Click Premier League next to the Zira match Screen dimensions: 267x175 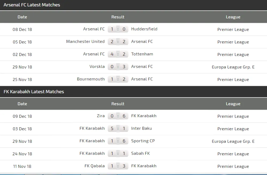tap(233, 116)
